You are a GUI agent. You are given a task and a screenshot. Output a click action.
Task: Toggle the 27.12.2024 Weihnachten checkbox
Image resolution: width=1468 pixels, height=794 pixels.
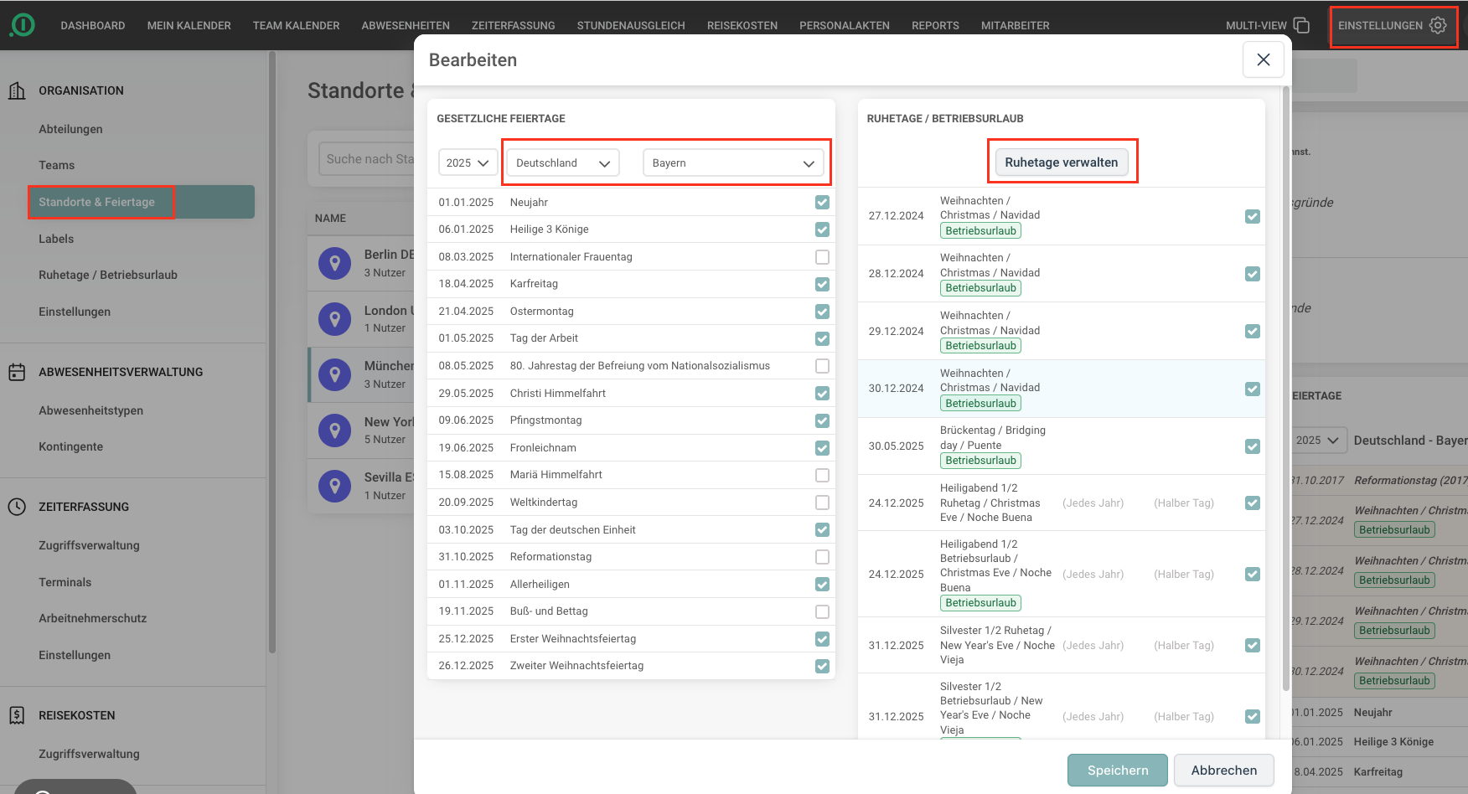1252,216
